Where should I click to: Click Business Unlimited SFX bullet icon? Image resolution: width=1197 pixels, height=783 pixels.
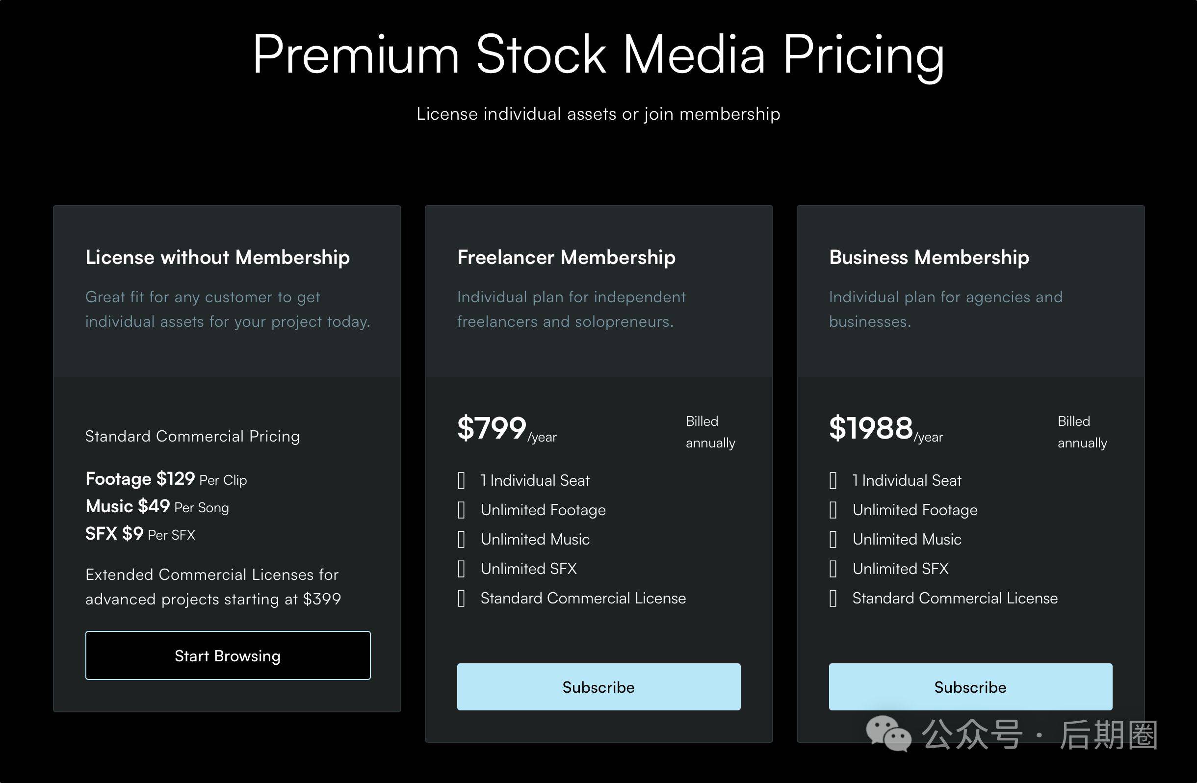click(x=833, y=569)
